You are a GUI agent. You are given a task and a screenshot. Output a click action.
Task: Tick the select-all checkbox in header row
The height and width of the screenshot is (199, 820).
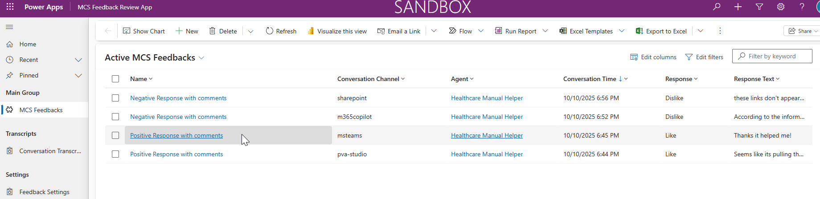coord(115,79)
